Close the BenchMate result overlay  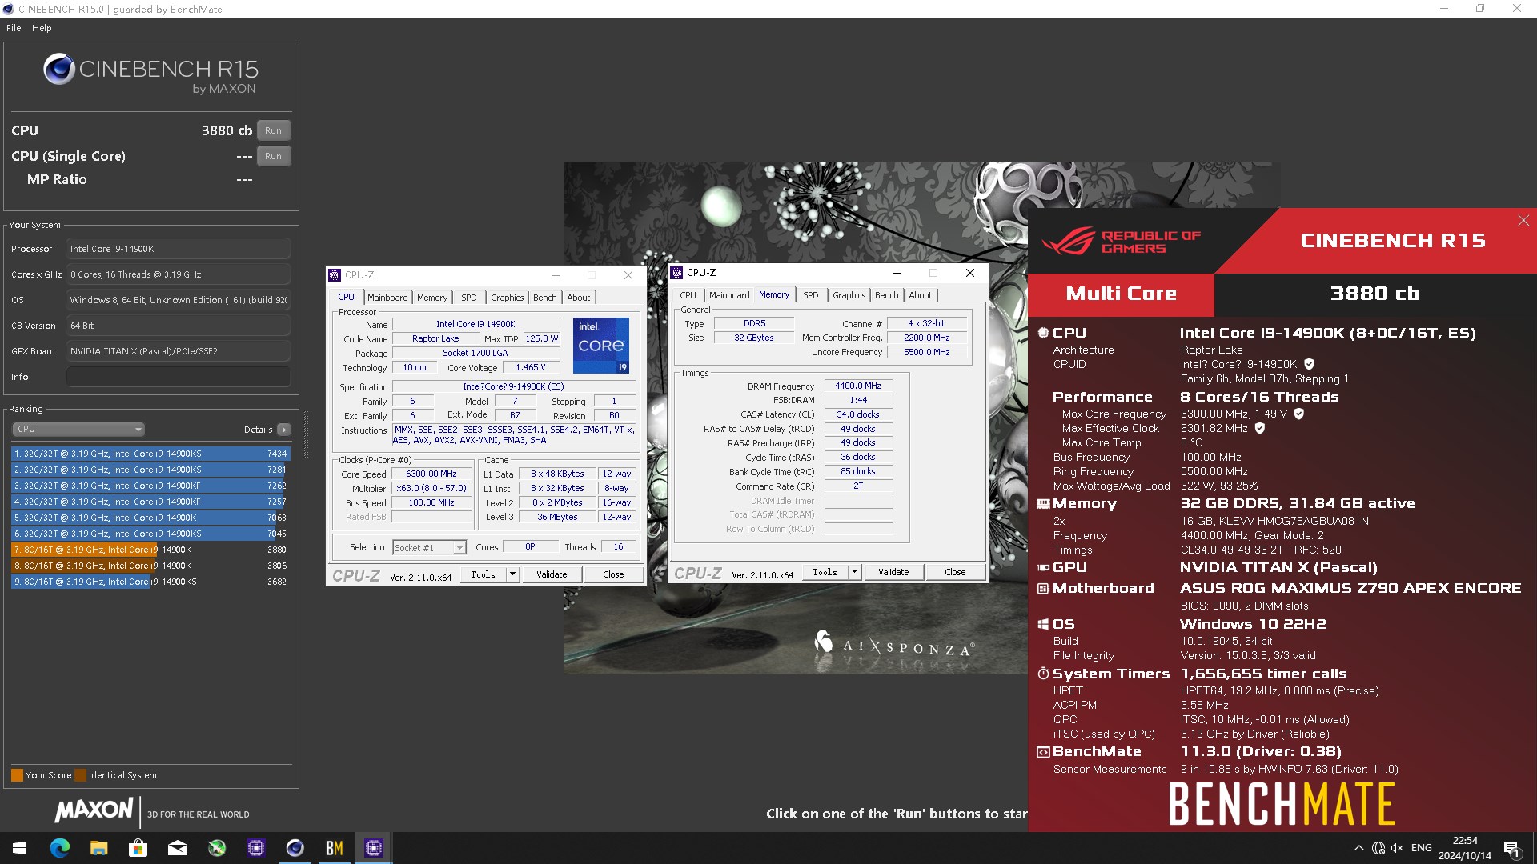(x=1523, y=221)
